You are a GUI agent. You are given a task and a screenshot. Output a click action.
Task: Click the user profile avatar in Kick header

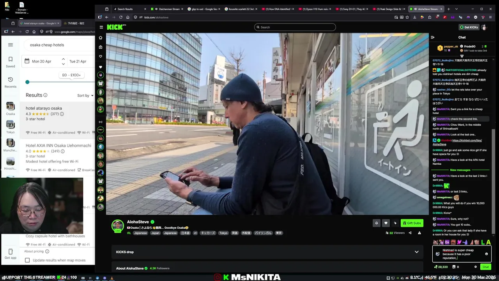coord(484,27)
